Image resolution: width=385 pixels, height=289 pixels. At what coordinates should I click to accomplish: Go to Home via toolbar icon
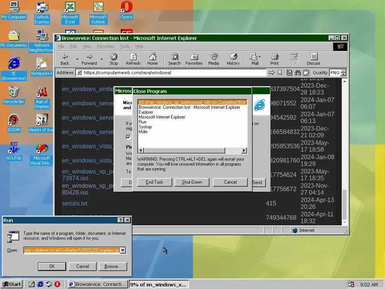(x=153, y=59)
